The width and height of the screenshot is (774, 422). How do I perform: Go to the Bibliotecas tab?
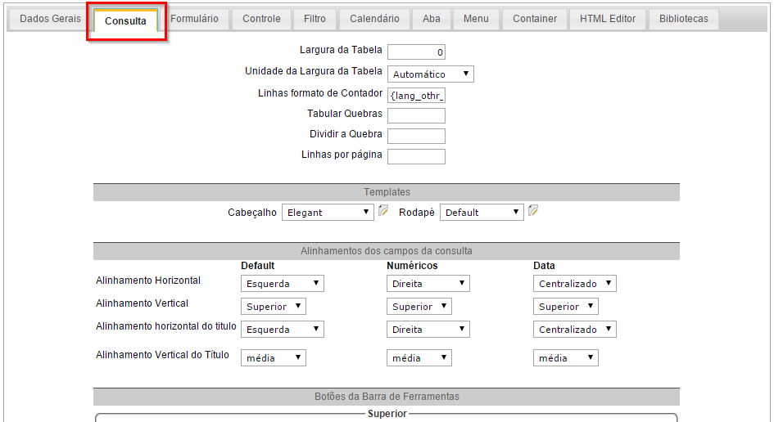point(683,19)
